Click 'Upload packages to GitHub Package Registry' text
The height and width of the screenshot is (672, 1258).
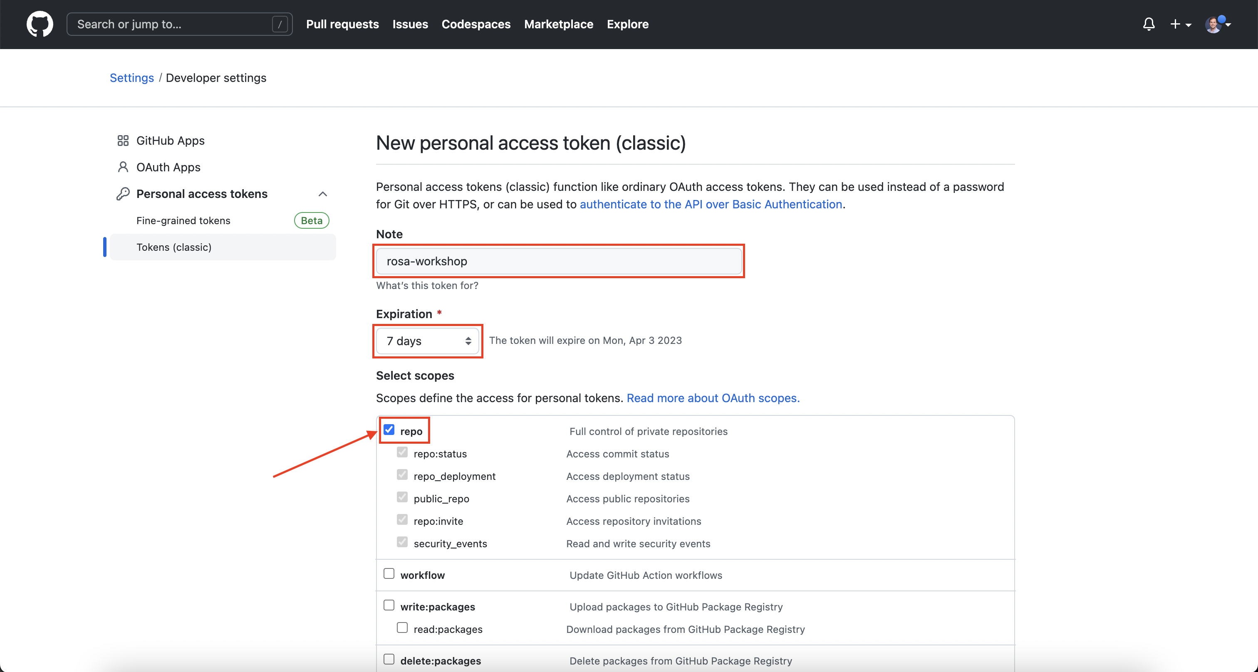[676, 607]
